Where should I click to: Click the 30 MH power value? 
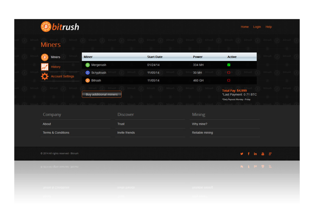[197, 73]
